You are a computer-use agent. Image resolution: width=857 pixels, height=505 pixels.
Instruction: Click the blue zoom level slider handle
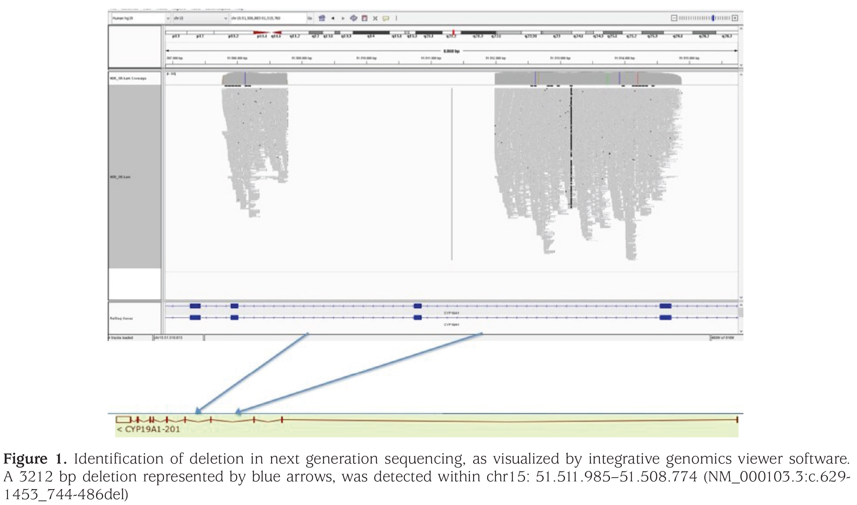point(713,18)
